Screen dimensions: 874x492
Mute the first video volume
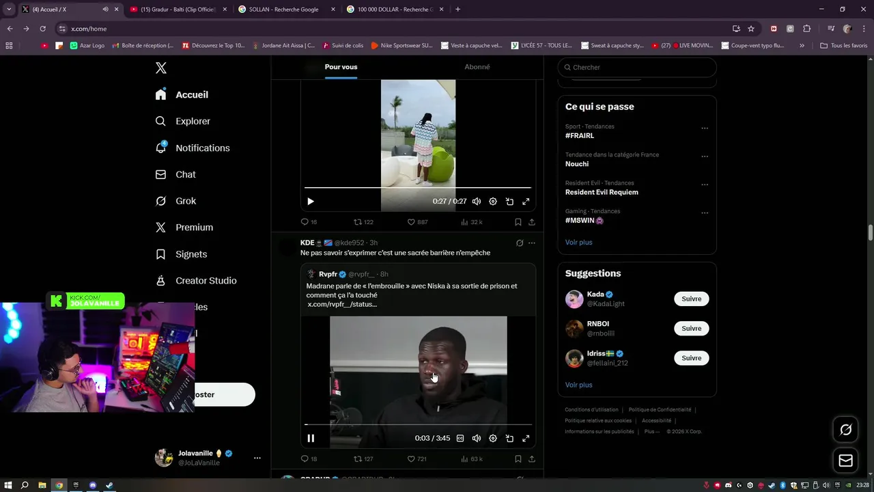[x=477, y=202]
